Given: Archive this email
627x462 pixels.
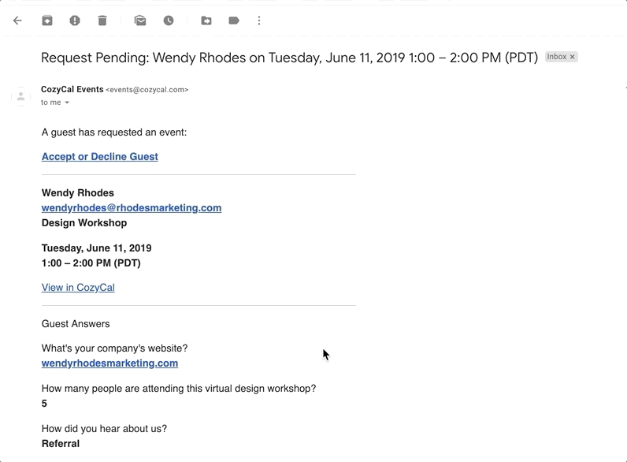Looking at the screenshot, I should click(47, 20).
